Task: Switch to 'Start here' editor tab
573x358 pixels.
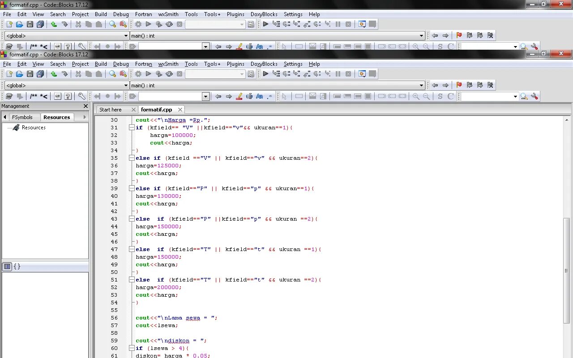Action: 111,110
